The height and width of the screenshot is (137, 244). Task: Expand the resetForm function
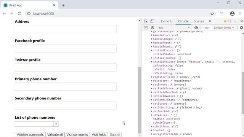tap(152, 81)
